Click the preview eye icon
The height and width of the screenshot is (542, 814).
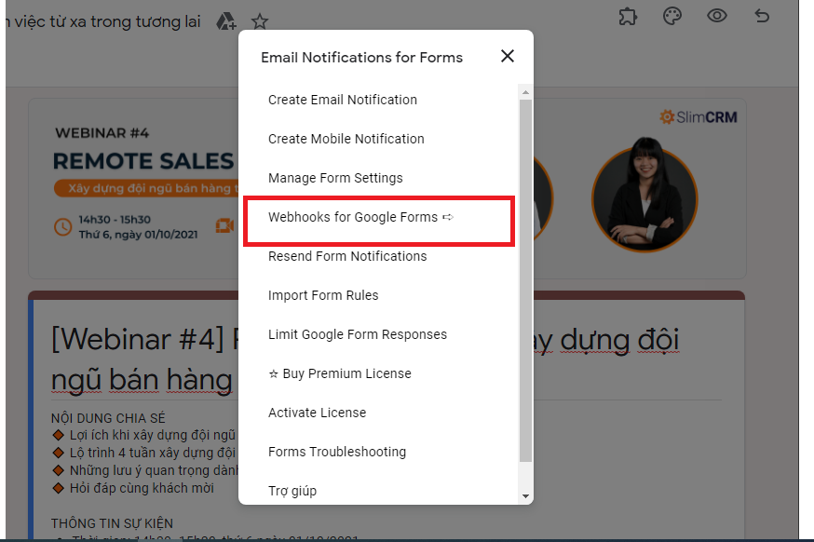click(x=717, y=16)
